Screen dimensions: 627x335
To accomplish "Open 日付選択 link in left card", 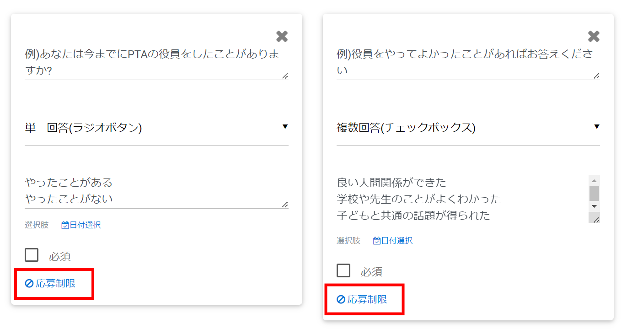I will 85,225.
